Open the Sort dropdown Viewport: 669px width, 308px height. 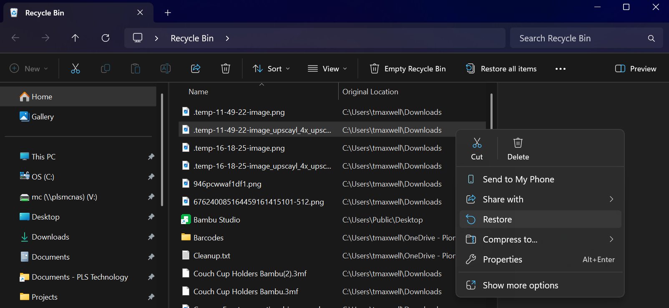(271, 69)
